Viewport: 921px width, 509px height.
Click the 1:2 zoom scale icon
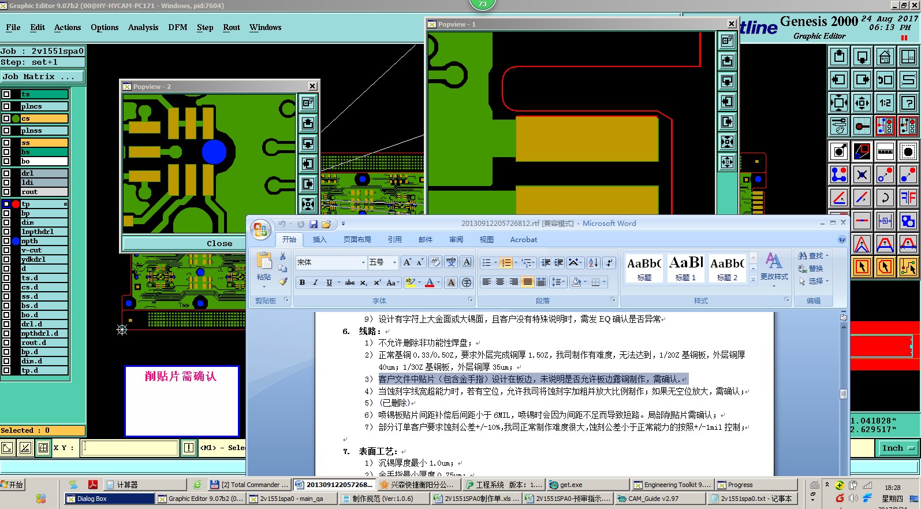(x=885, y=103)
